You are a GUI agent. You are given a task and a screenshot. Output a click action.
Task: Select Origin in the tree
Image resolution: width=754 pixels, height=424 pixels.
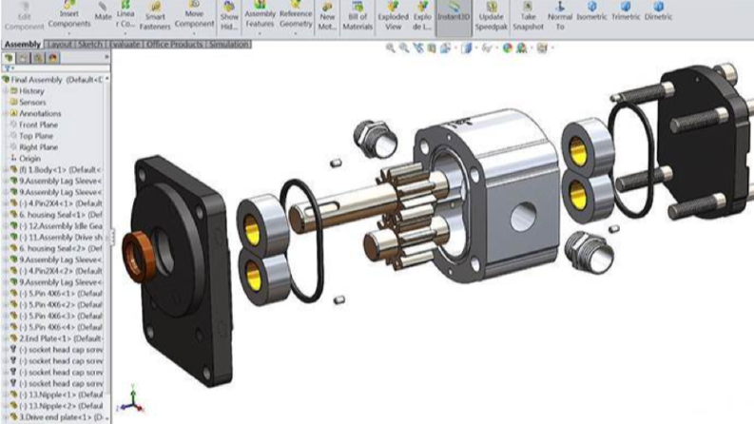coord(26,158)
